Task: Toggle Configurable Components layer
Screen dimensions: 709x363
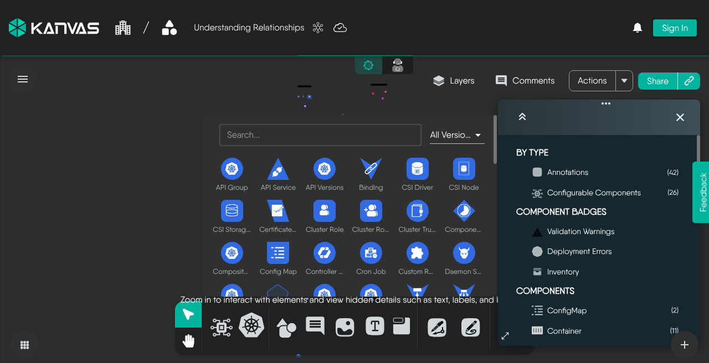Action: pos(537,193)
